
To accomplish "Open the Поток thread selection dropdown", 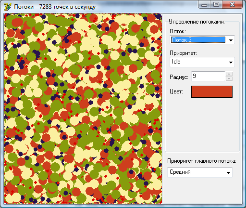I will coord(202,40).
